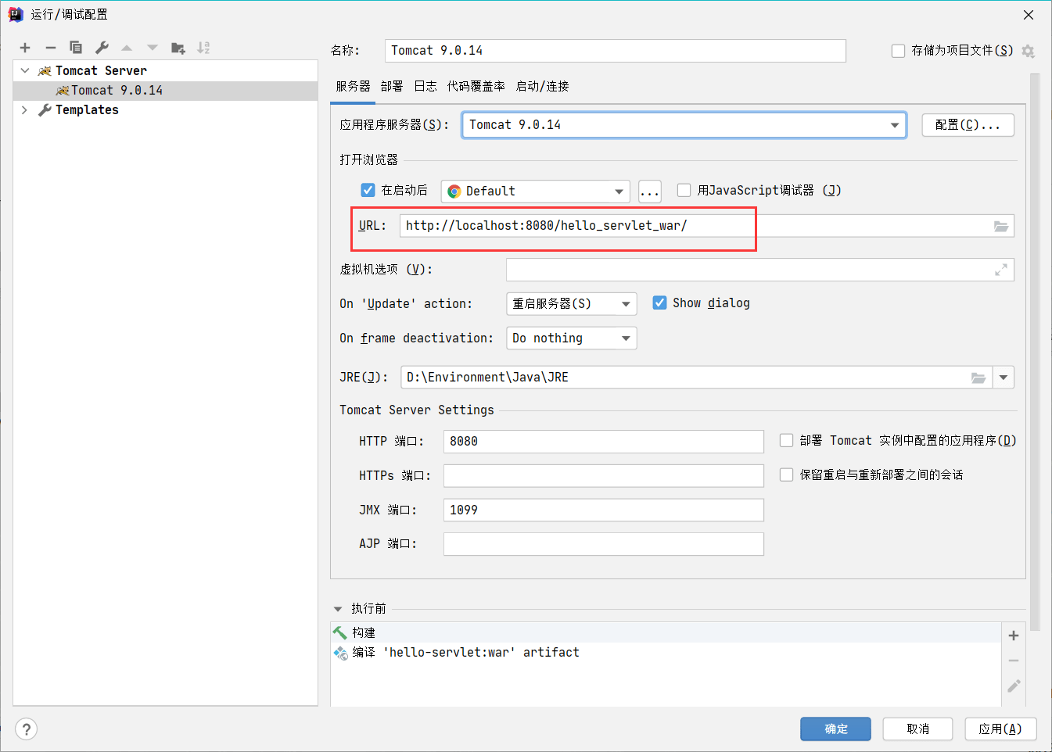Click the right panel vertical scrollbar

coord(1035,352)
